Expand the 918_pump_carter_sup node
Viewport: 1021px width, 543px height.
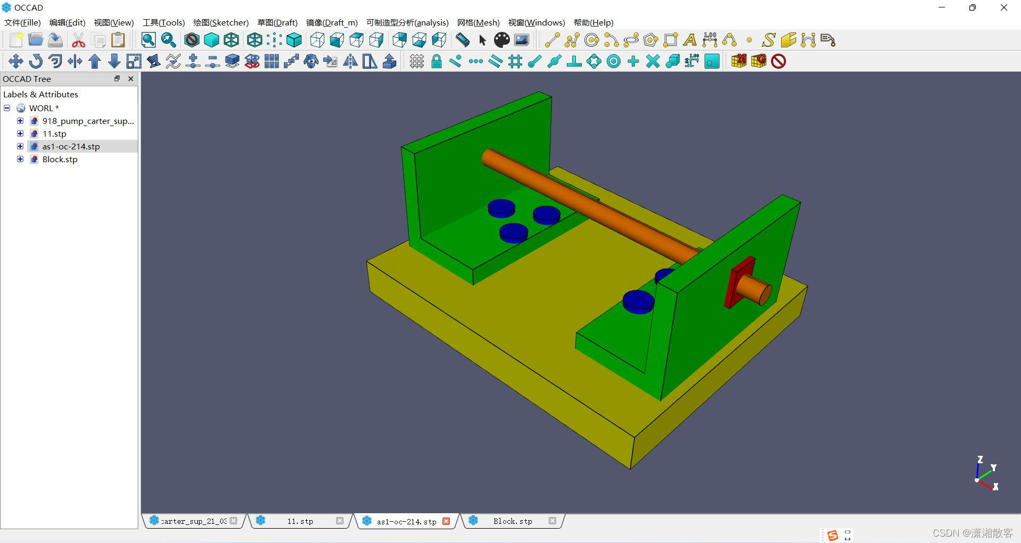pyautogui.click(x=20, y=121)
